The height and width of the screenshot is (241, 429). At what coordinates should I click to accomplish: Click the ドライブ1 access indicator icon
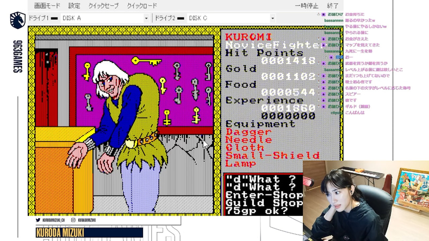pos(55,18)
